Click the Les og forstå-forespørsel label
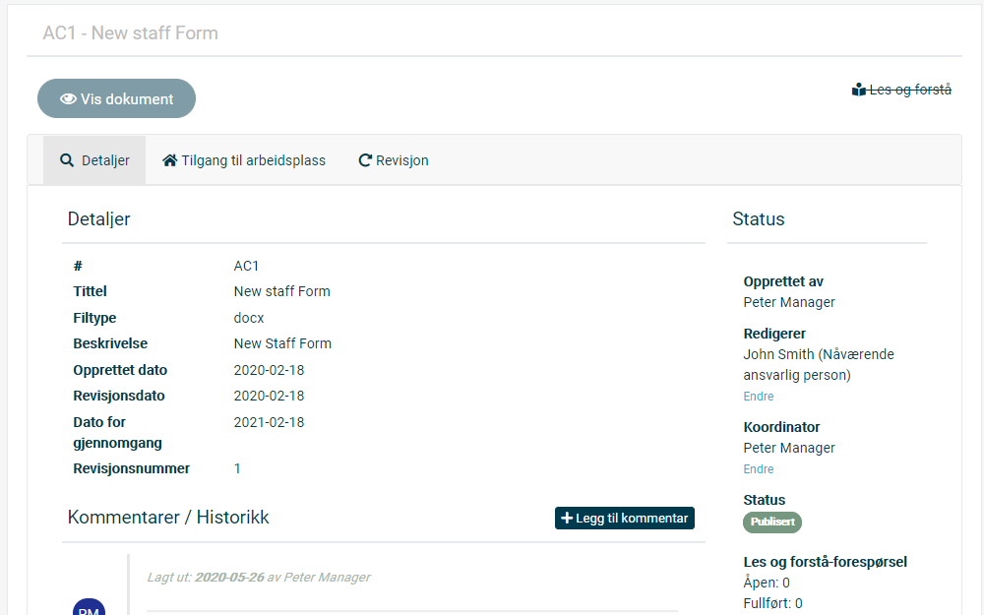The image size is (984, 615). click(826, 562)
